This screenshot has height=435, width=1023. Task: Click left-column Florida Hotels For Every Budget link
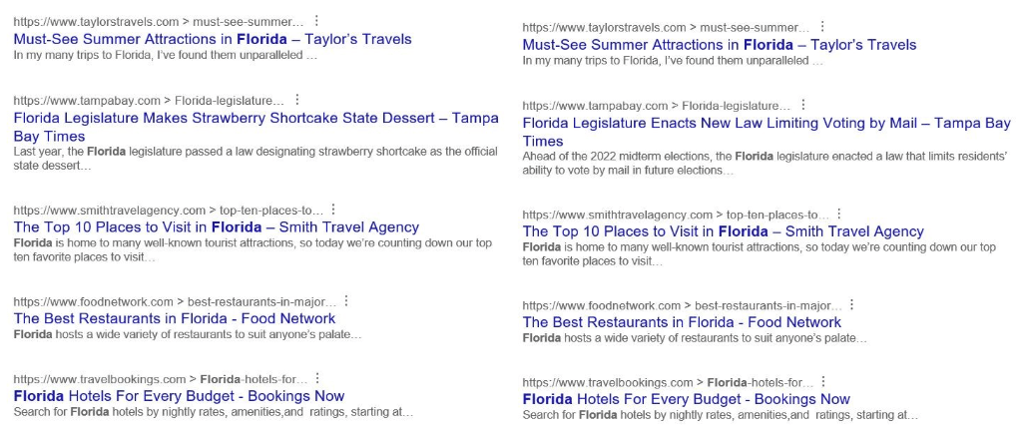coord(179,396)
